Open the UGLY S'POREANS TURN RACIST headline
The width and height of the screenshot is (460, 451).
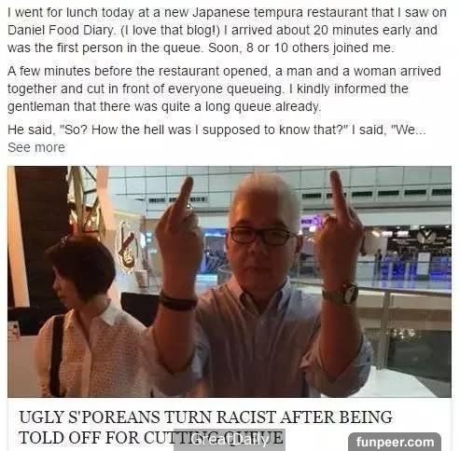[x=205, y=427]
